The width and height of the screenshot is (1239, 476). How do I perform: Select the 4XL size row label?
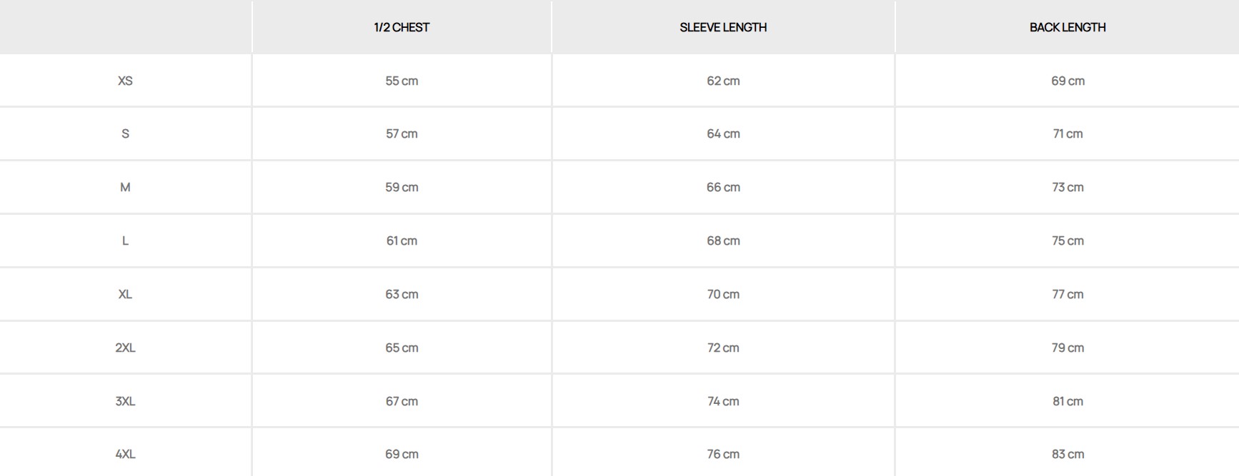[125, 454]
